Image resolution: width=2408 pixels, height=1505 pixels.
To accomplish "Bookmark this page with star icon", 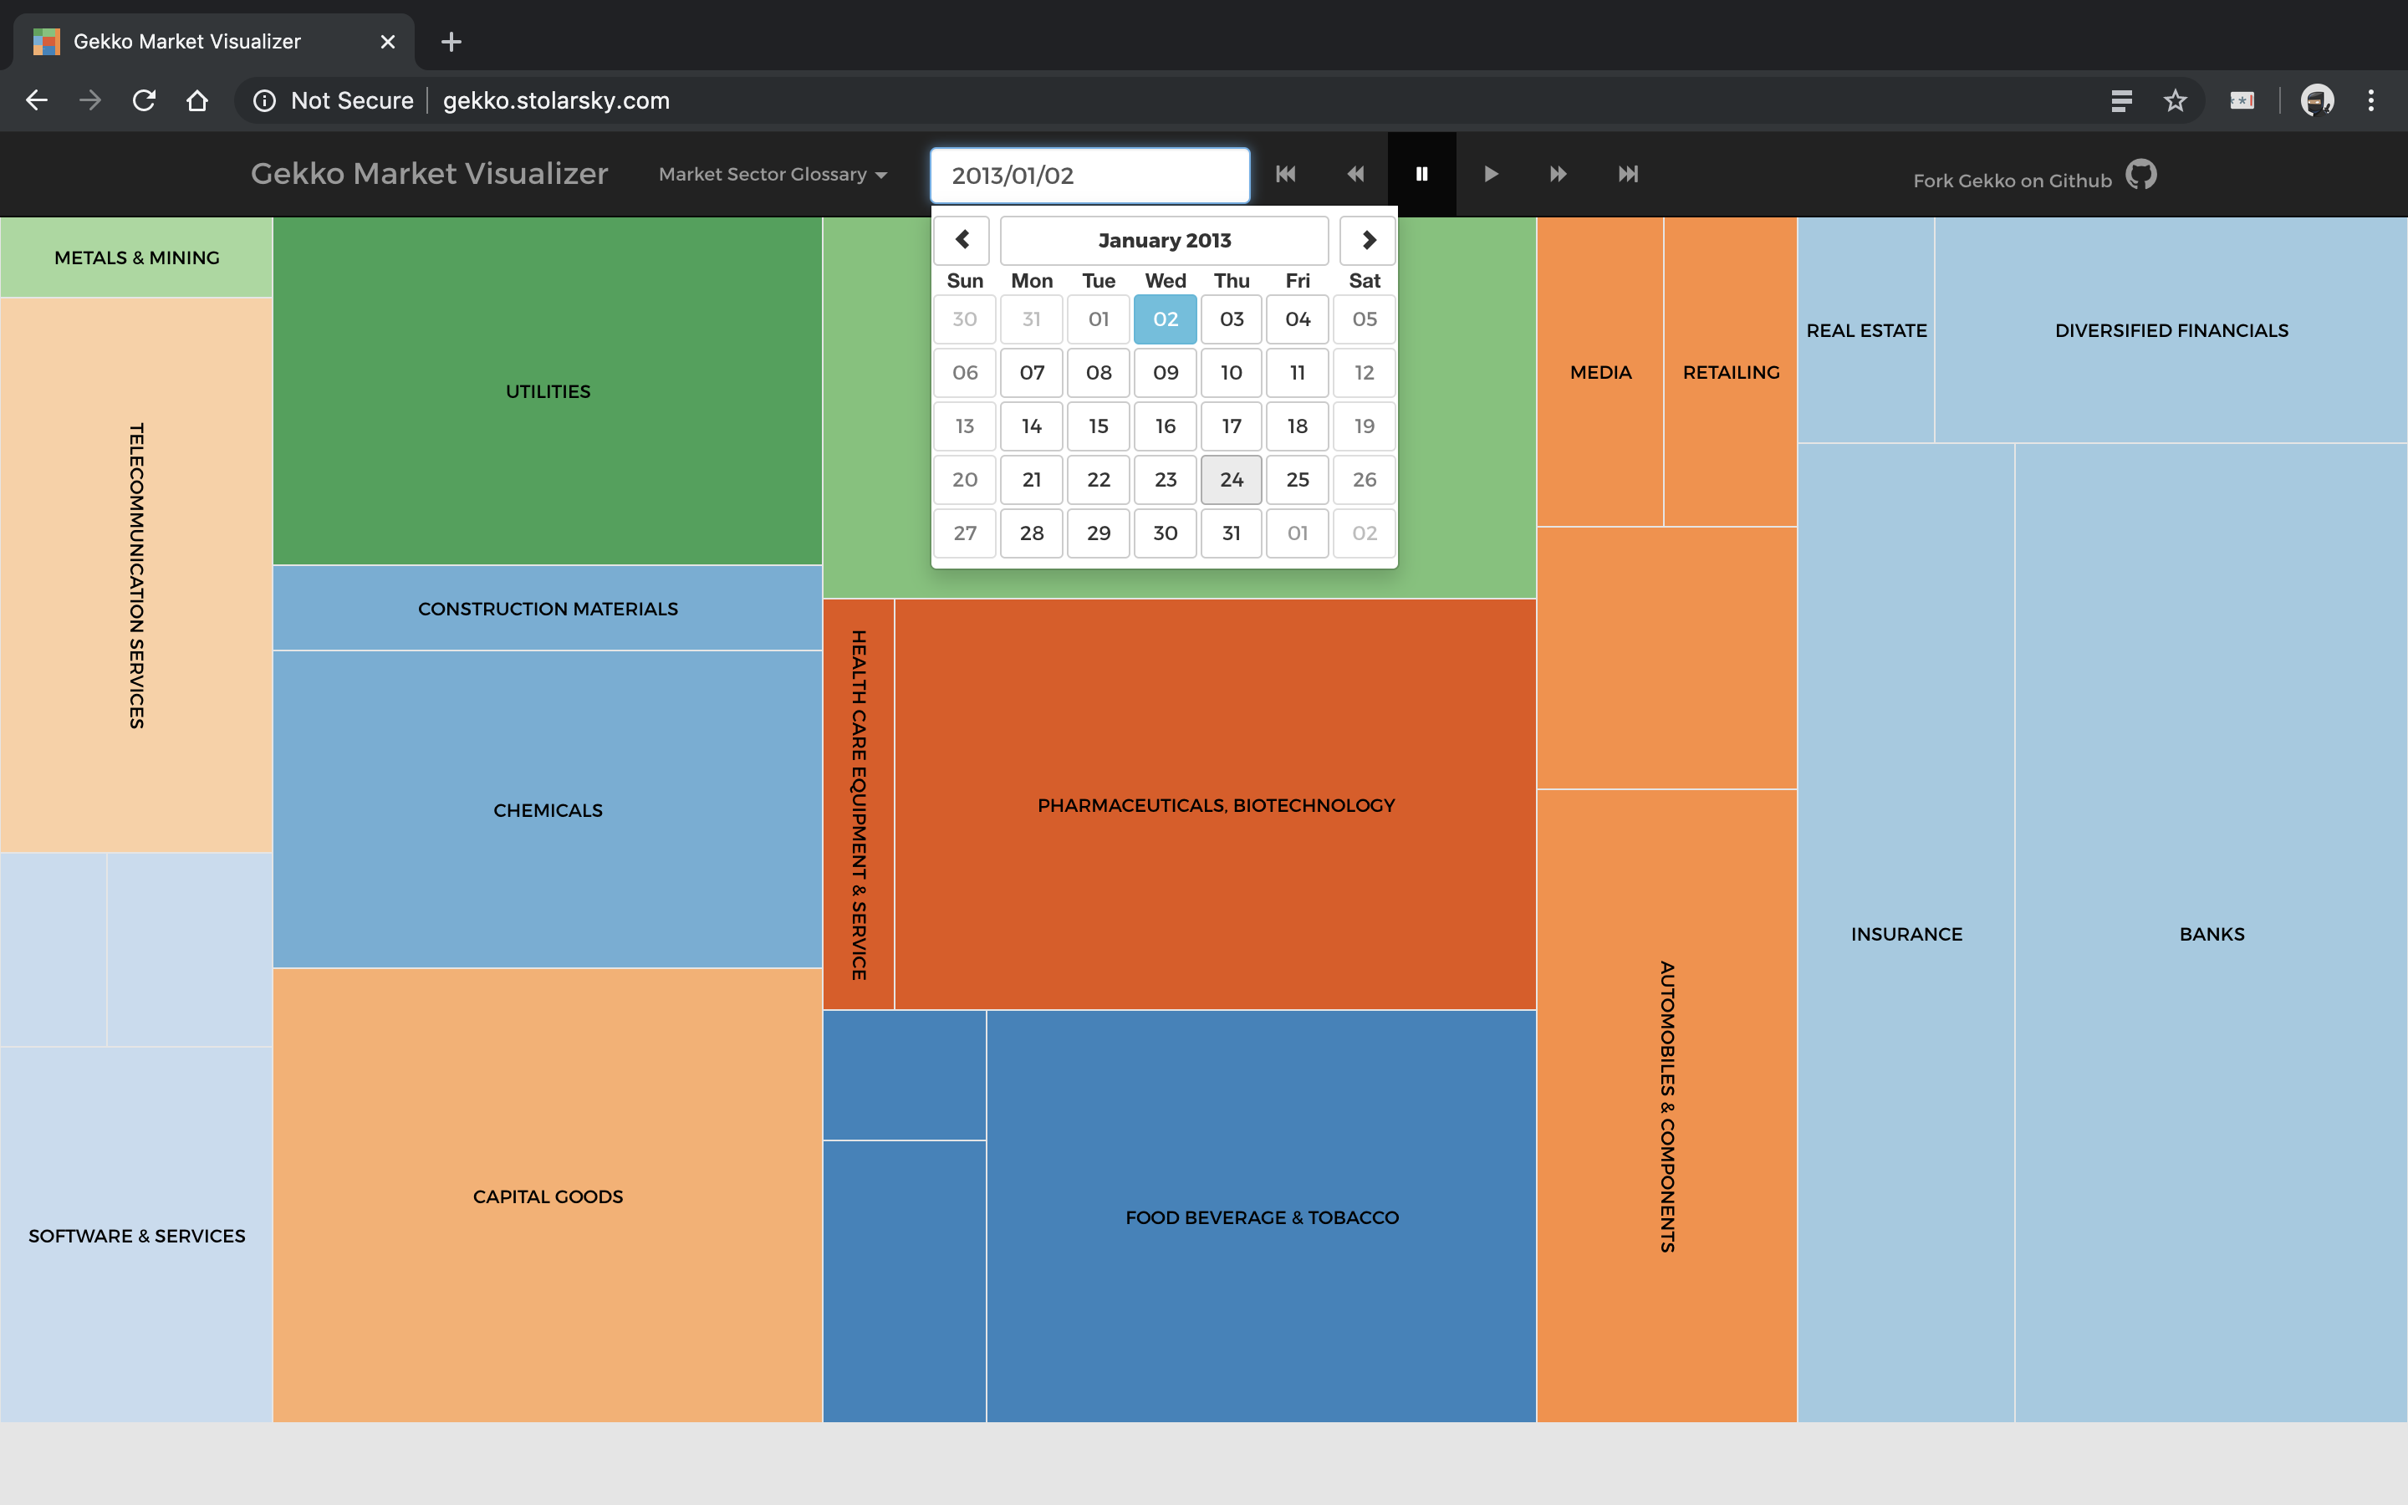I will tap(2176, 100).
